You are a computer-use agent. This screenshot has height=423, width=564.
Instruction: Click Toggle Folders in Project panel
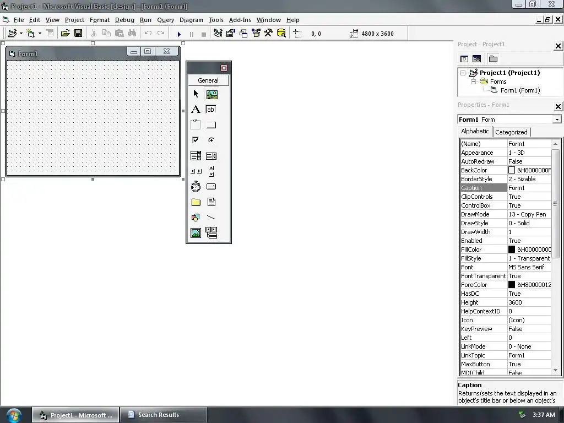point(493,59)
